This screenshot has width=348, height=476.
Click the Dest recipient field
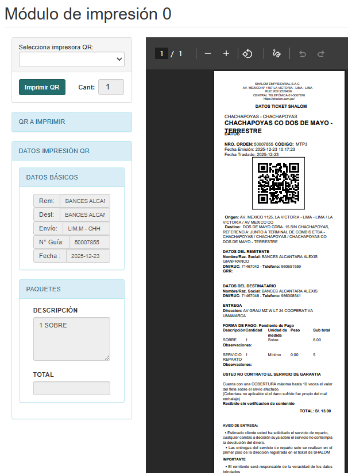(x=85, y=214)
